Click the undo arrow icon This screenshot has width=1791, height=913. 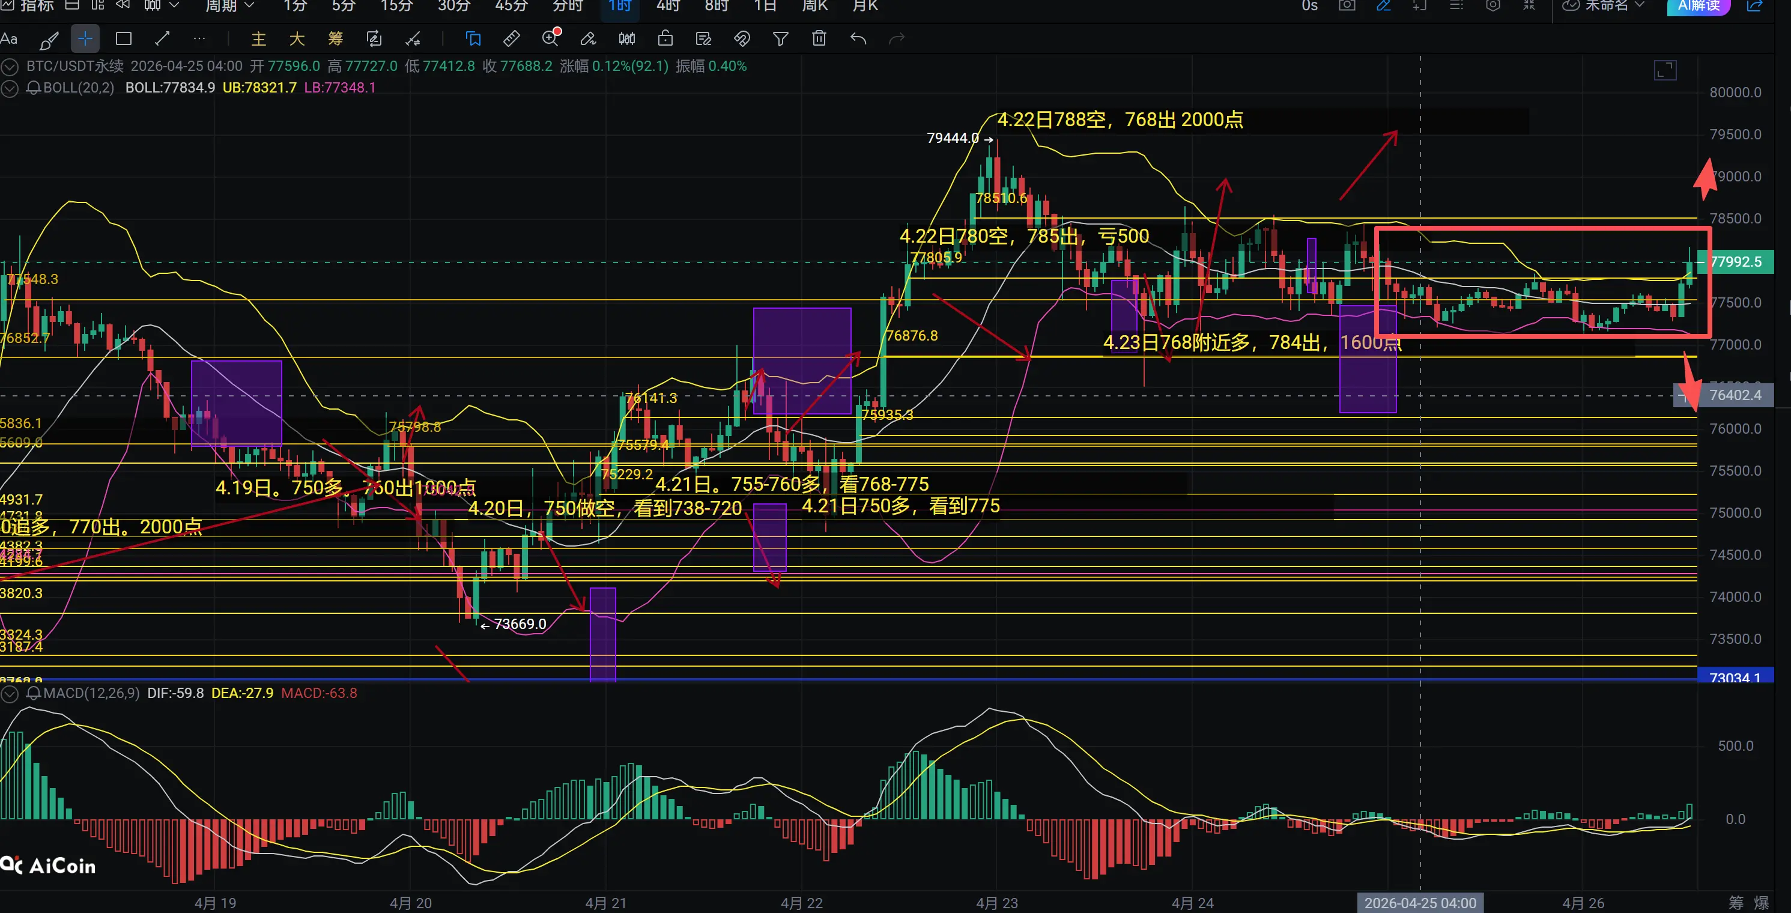pyautogui.click(x=858, y=39)
